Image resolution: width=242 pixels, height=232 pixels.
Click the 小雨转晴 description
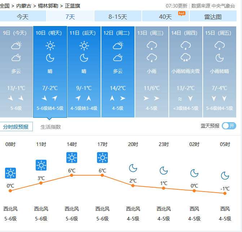[220, 71]
